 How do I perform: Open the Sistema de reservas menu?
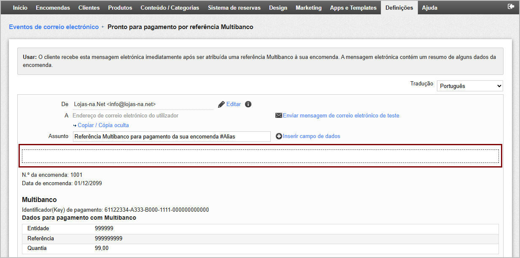coord(234,8)
